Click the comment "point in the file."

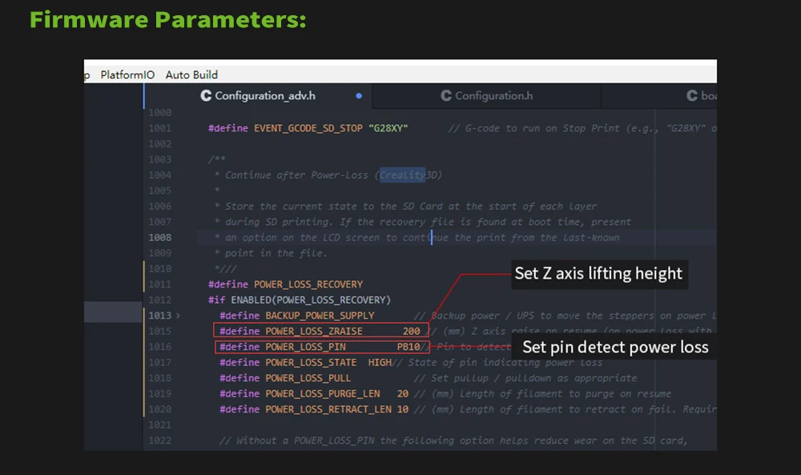click(x=276, y=253)
